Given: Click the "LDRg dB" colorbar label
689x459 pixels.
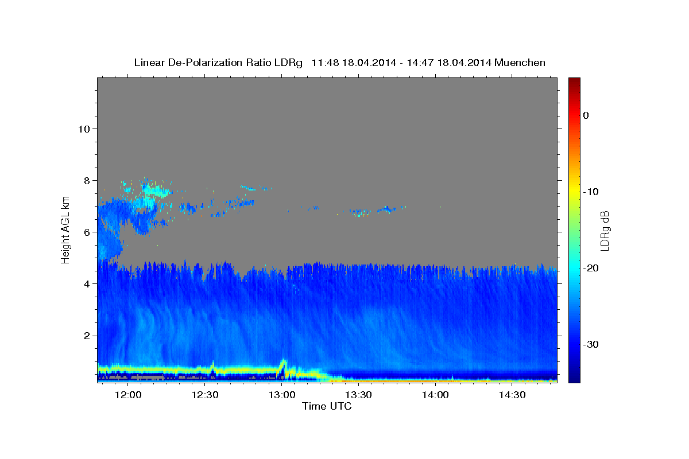Looking at the screenshot, I should pyautogui.click(x=605, y=231).
